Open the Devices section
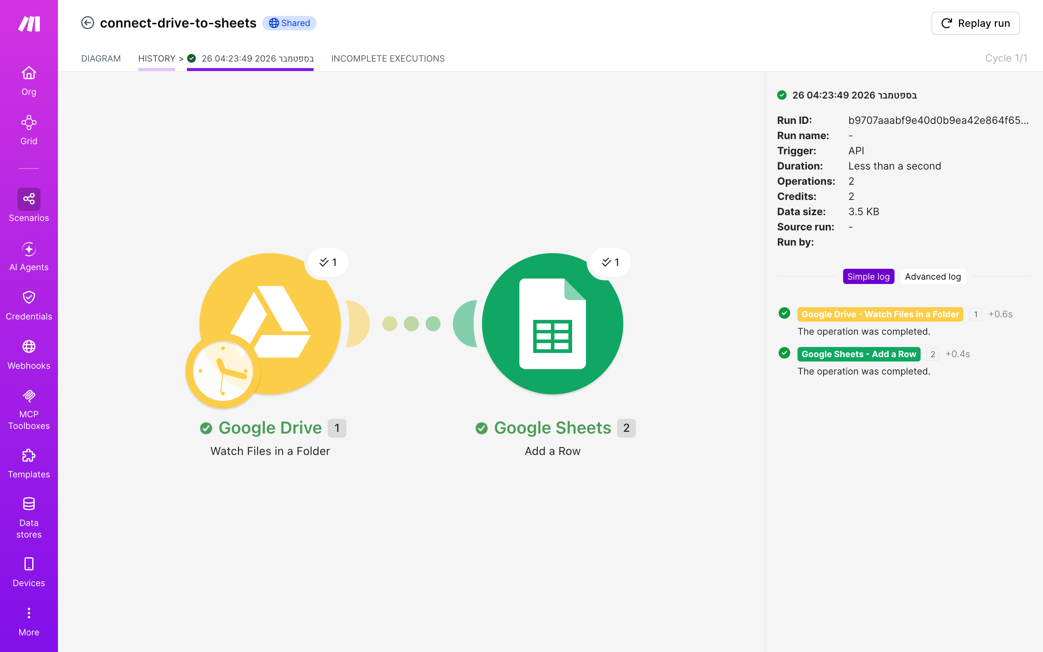Viewport: 1043px width, 652px height. point(29,572)
